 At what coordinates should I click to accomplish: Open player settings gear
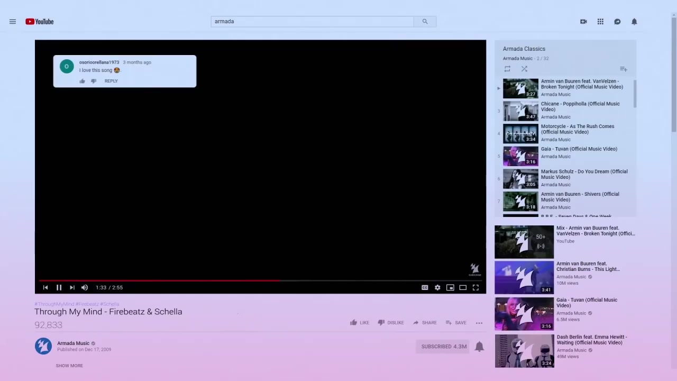[437, 287]
